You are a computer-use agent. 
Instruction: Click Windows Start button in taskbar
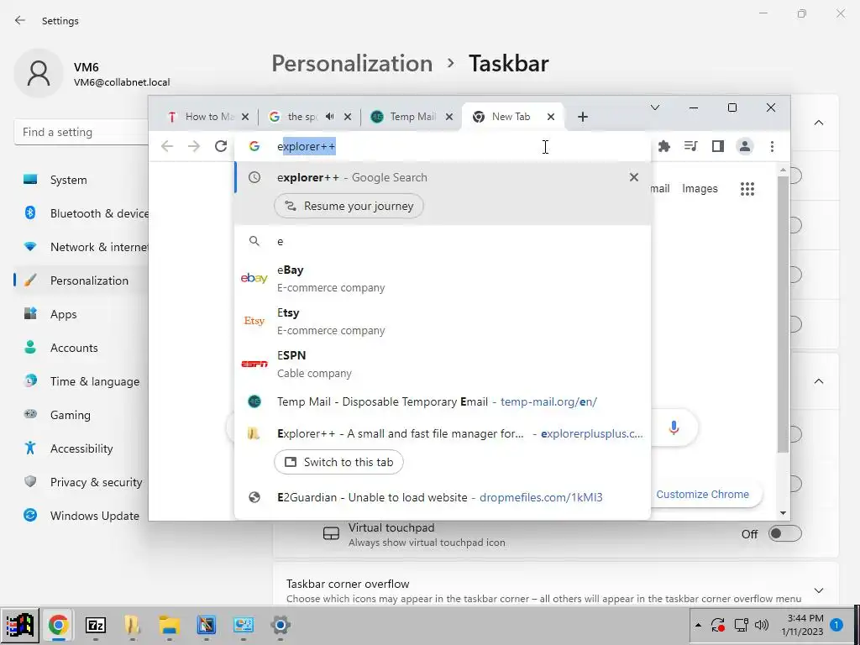pyautogui.click(x=20, y=625)
